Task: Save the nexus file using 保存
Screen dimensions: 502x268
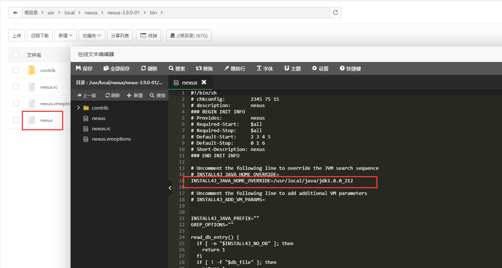Action: pyautogui.click(x=84, y=68)
